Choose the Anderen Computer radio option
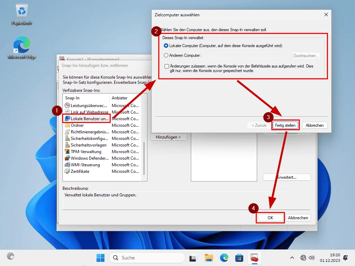This screenshot has width=355, height=266. pyautogui.click(x=166, y=55)
